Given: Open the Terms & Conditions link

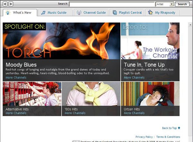Looking at the screenshot, I should pos(168,137).
